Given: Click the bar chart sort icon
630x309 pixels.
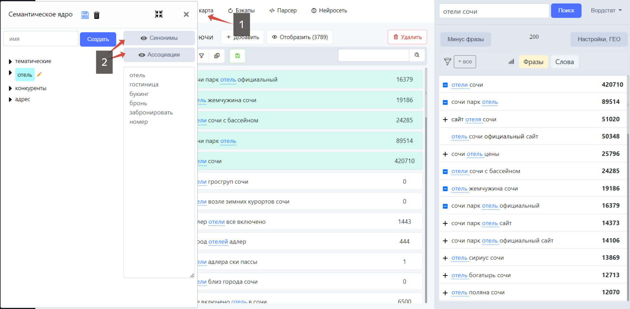Looking at the screenshot, I should pyautogui.click(x=511, y=62).
